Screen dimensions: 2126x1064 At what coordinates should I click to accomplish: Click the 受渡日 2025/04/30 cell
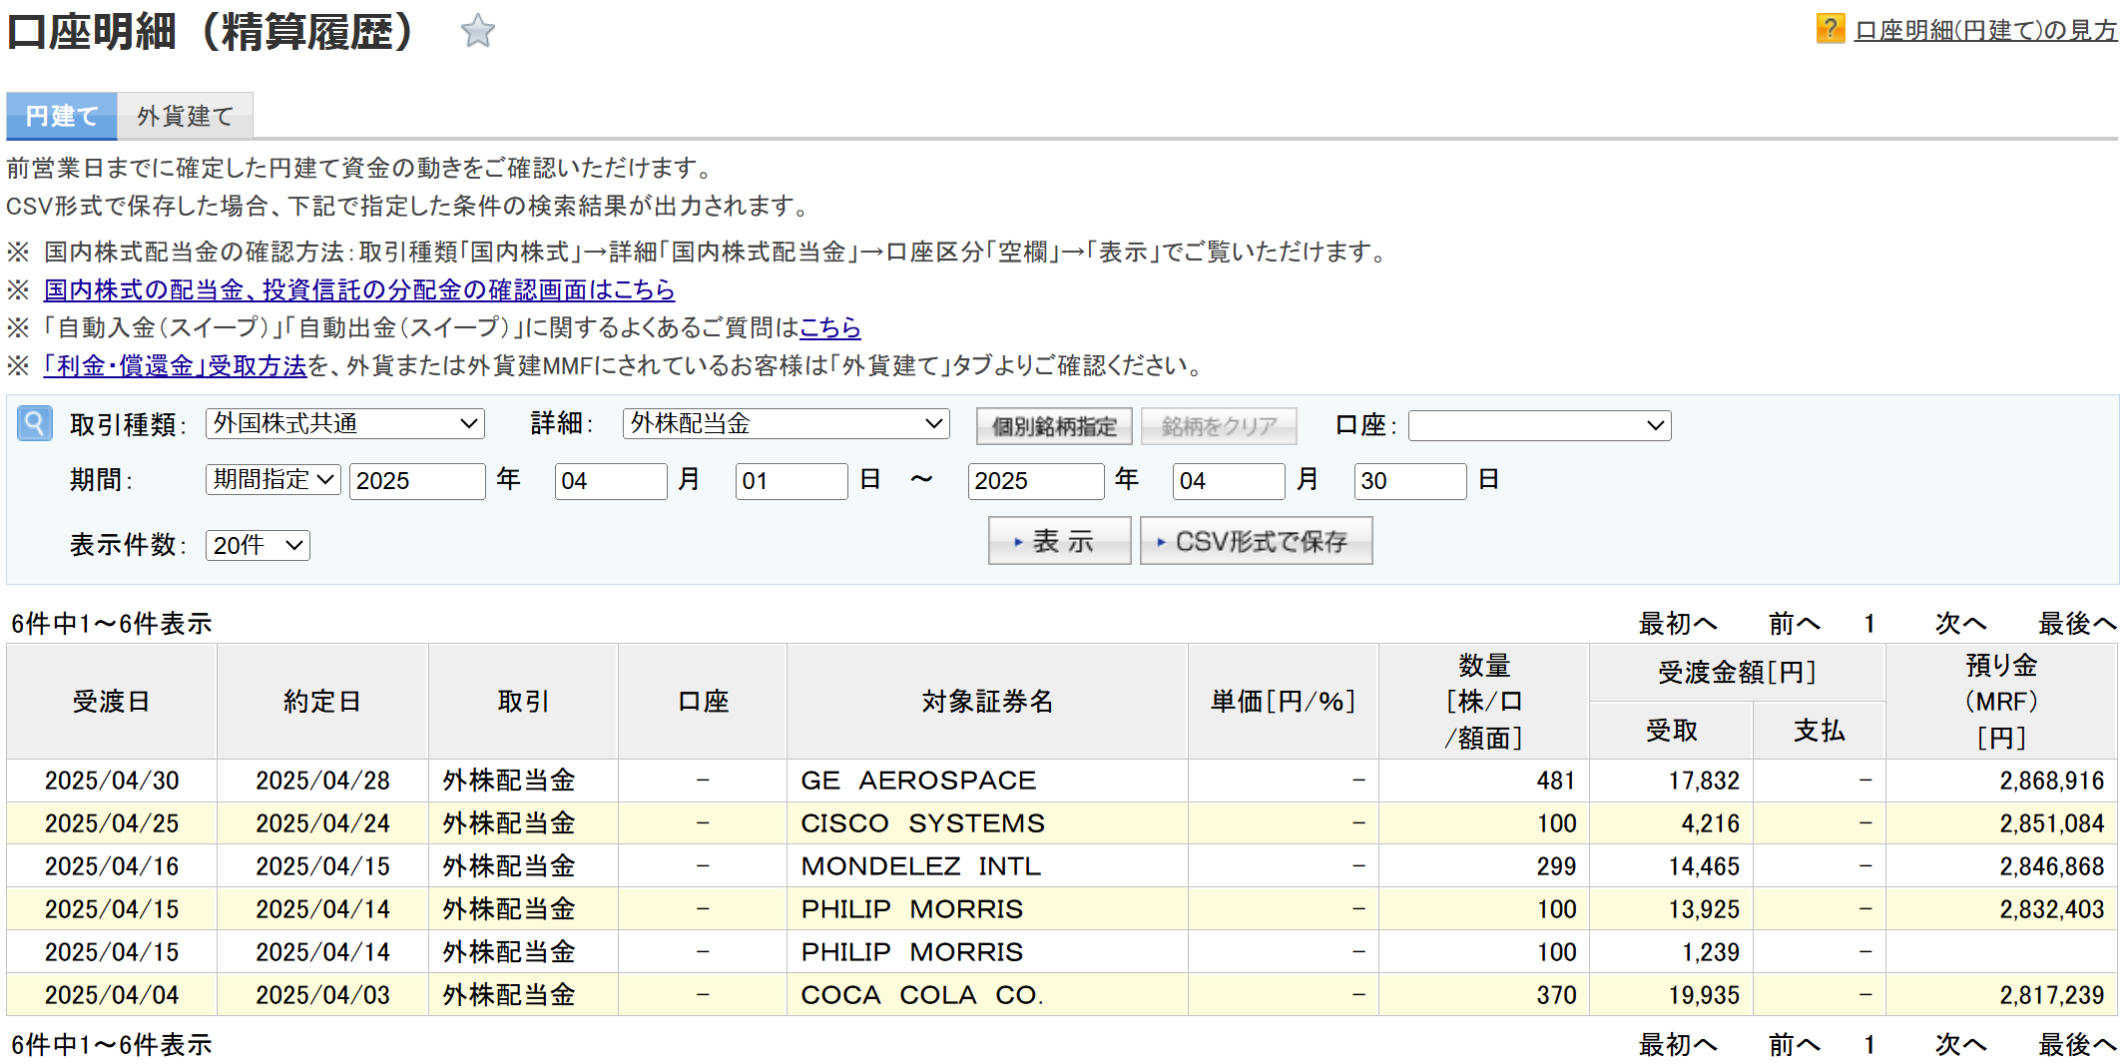pyautogui.click(x=112, y=781)
